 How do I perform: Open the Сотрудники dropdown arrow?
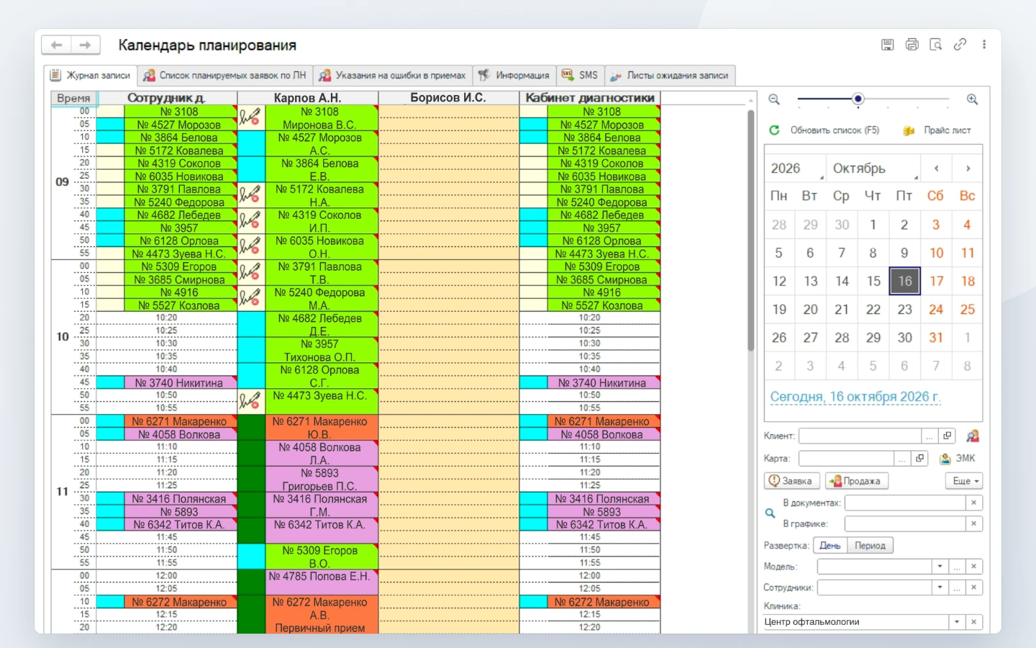pos(940,587)
